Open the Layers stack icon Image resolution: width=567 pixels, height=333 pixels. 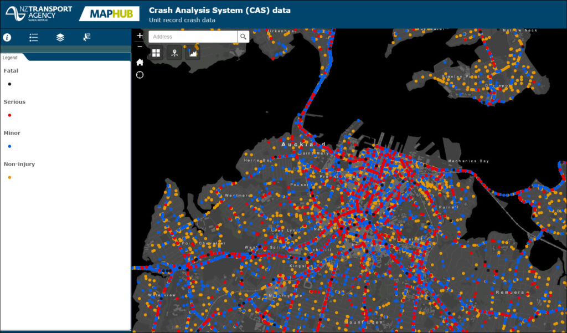(60, 37)
